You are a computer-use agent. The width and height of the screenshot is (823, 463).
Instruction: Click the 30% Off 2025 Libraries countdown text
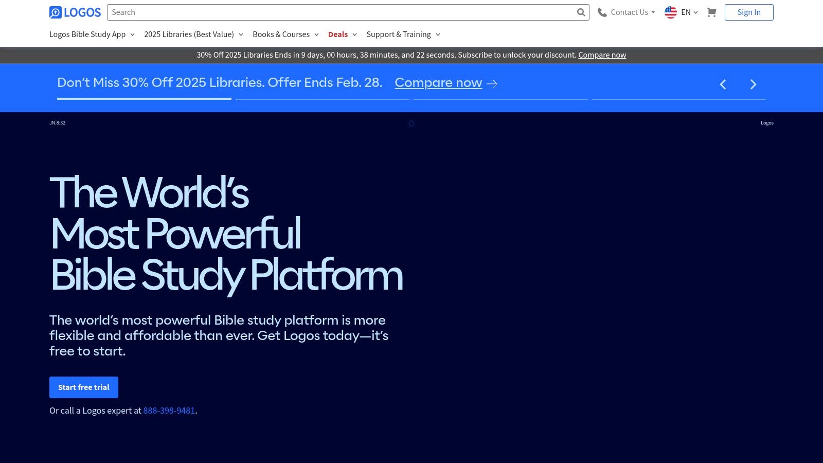pyautogui.click(x=386, y=55)
